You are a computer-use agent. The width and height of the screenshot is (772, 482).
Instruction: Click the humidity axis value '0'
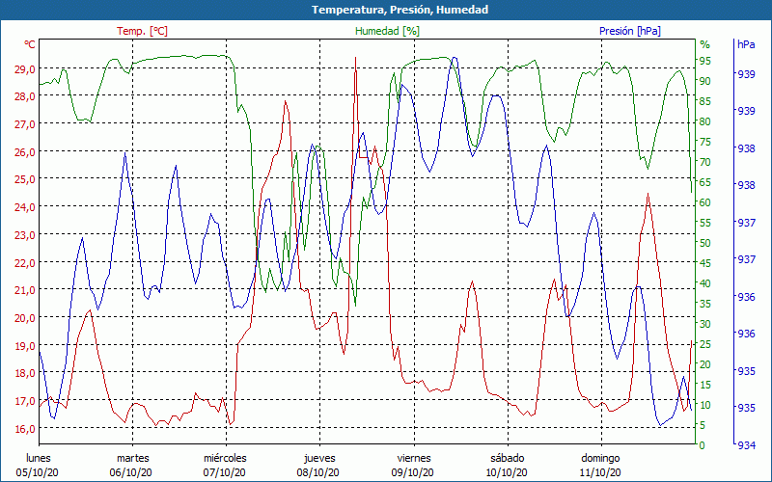[703, 445]
